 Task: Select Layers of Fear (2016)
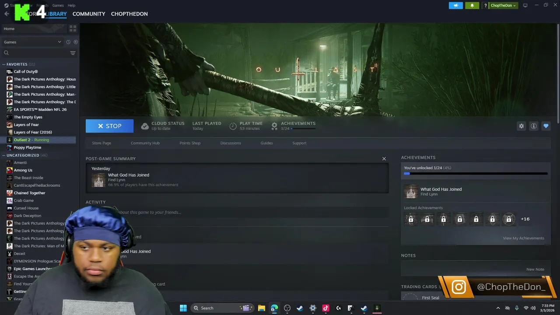click(33, 132)
